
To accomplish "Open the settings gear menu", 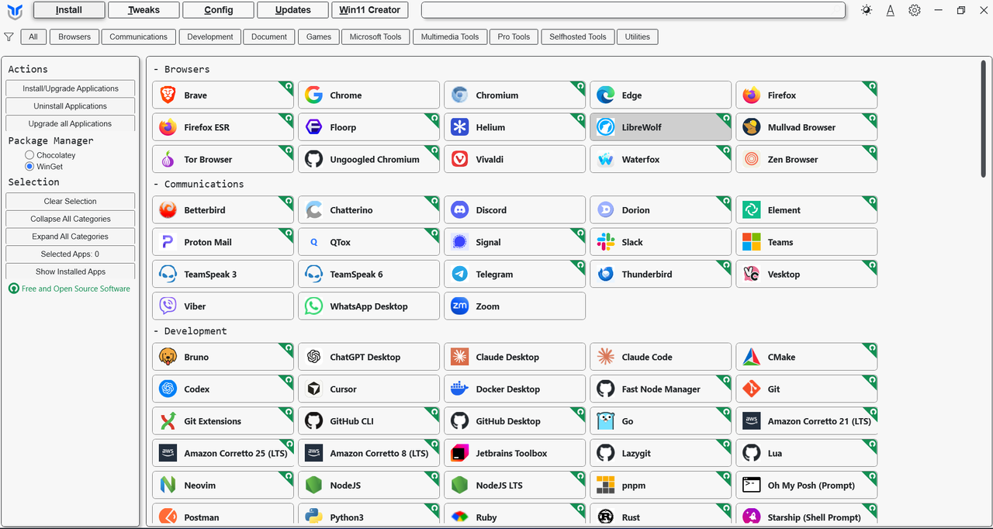I will click(915, 10).
